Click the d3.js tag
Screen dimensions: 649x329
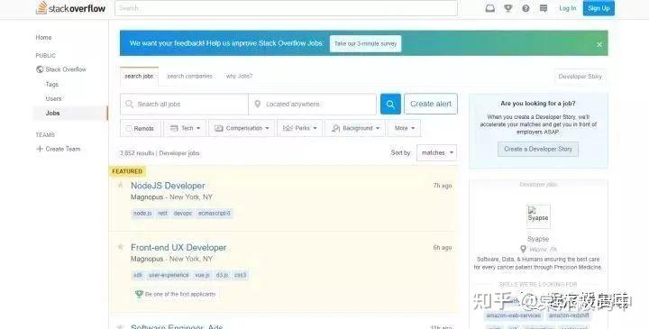pos(223,275)
